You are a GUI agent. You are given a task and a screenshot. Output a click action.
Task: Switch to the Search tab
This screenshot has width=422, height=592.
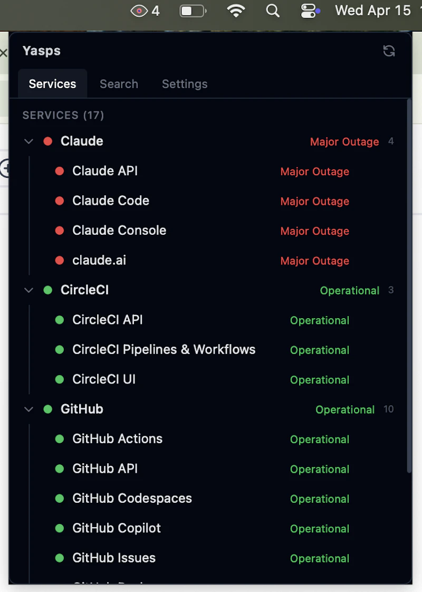[x=119, y=83]
